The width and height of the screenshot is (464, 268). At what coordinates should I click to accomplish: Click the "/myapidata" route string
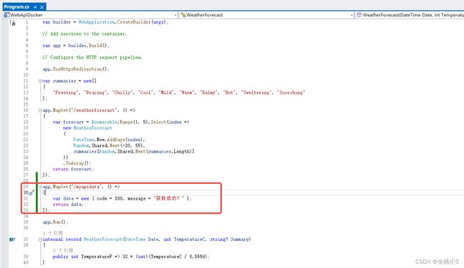tap(87, 187)
